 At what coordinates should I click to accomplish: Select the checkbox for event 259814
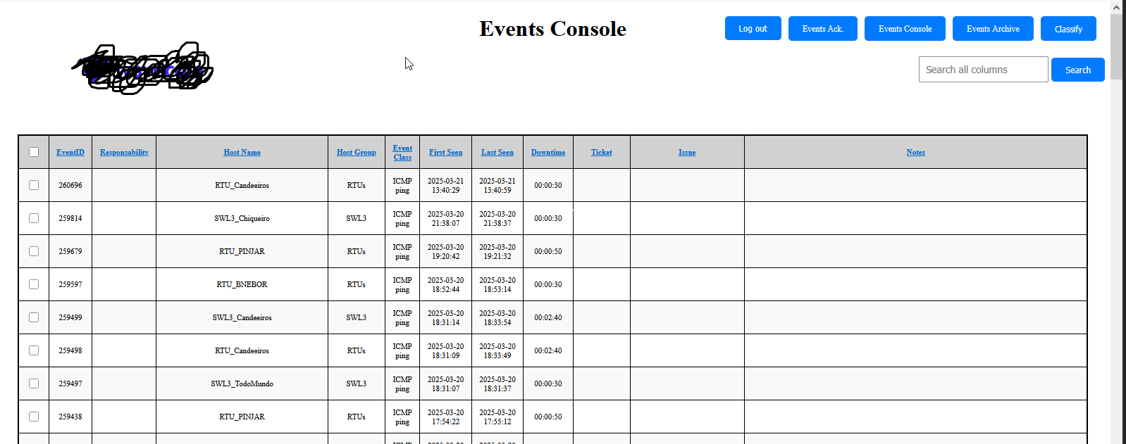click(x=34, y=218)
